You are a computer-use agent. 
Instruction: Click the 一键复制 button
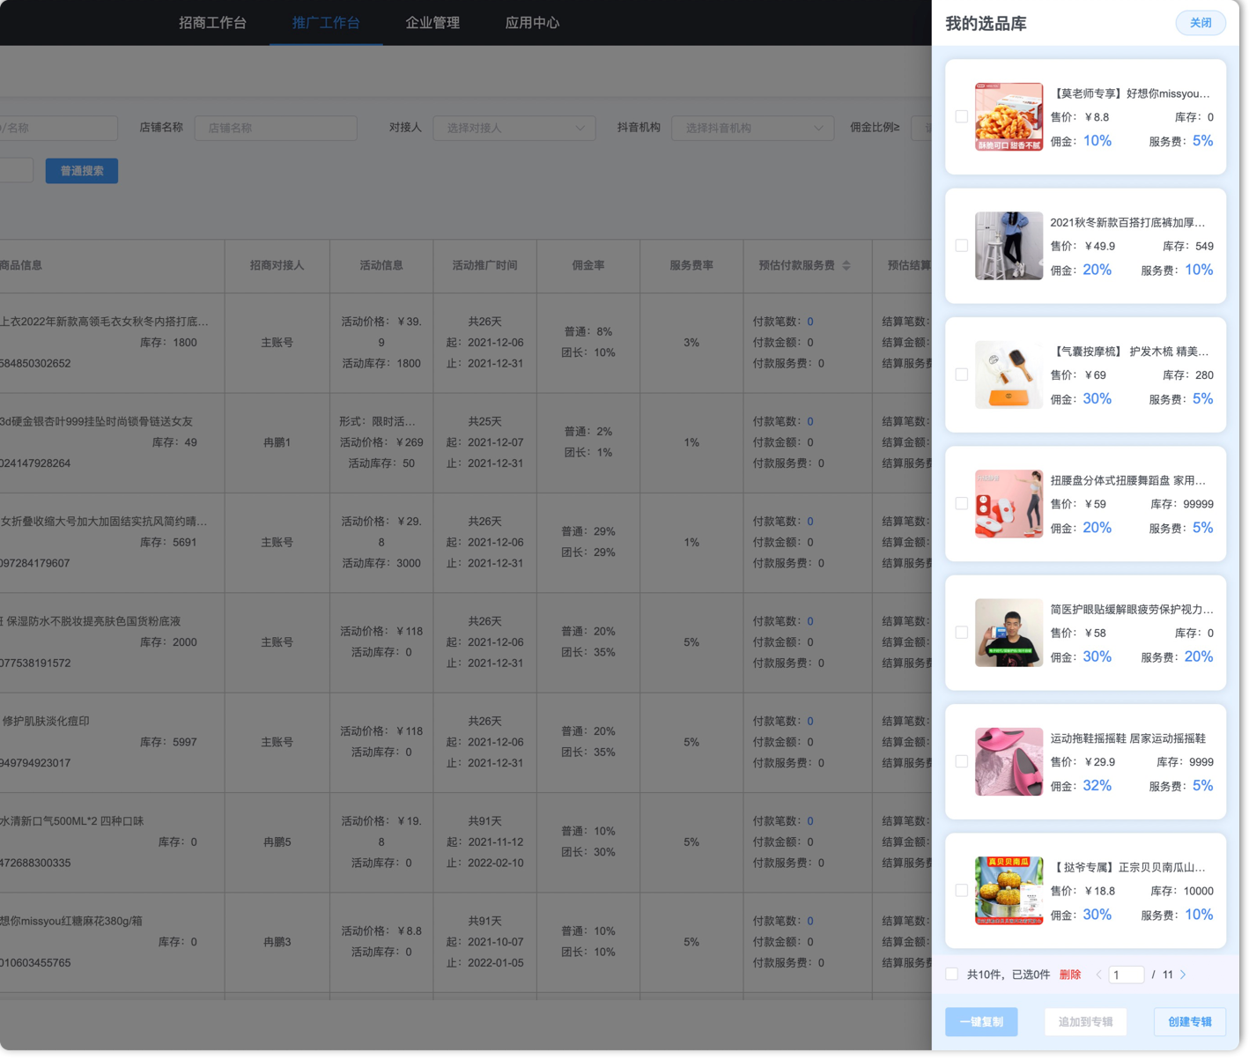981,1022
